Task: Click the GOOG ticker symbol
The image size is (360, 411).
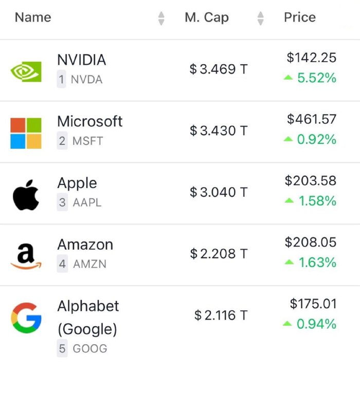Action: pyautogui.click(x=90, y=349)
